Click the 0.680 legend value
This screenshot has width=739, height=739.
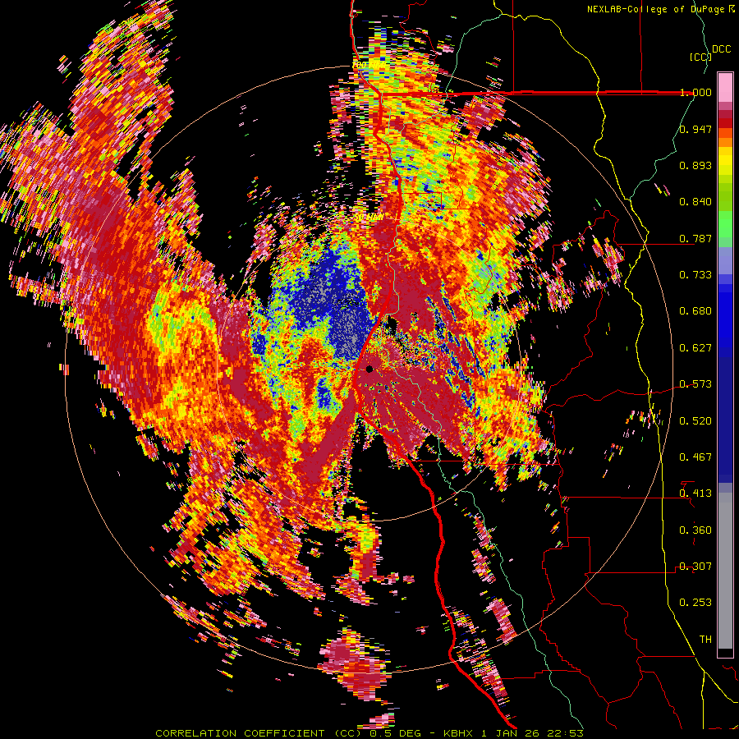(x=695, y=311)
